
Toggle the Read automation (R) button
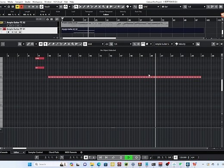(29, 6)
